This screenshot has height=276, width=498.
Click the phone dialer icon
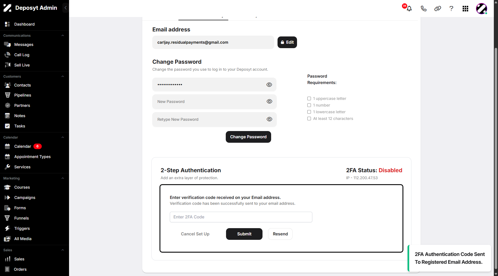tap(423, 9)
